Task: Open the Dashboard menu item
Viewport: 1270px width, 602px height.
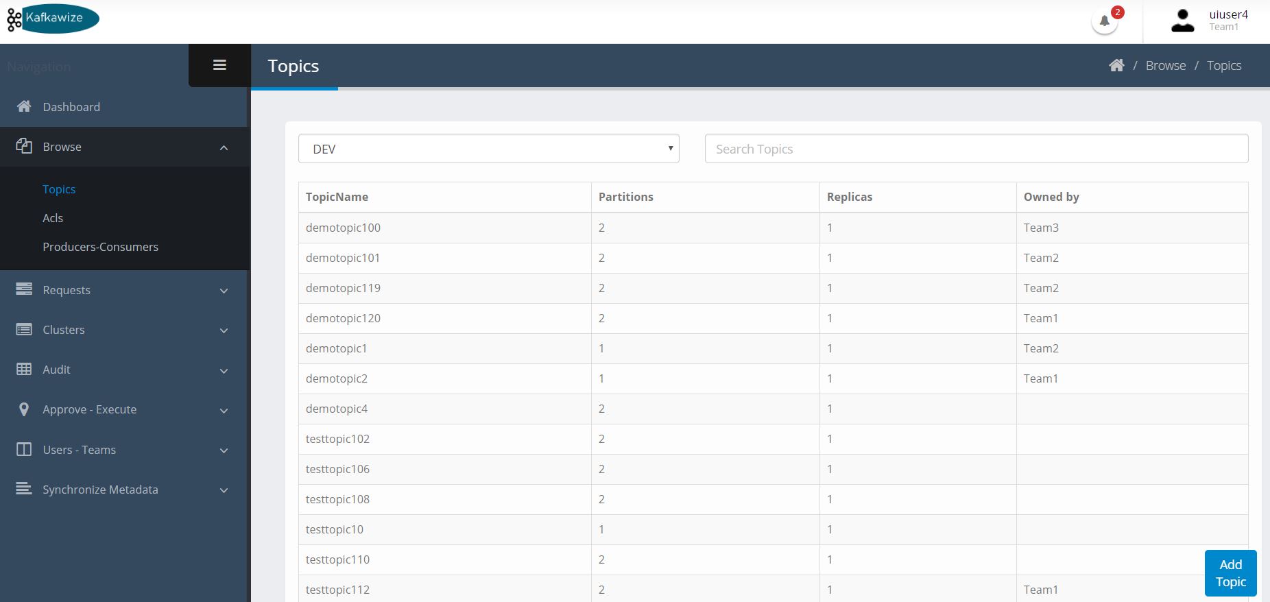Action: click(71, 107)
